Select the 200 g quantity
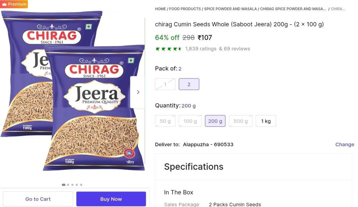The image size is (358, 207). [x=215, y=121]
